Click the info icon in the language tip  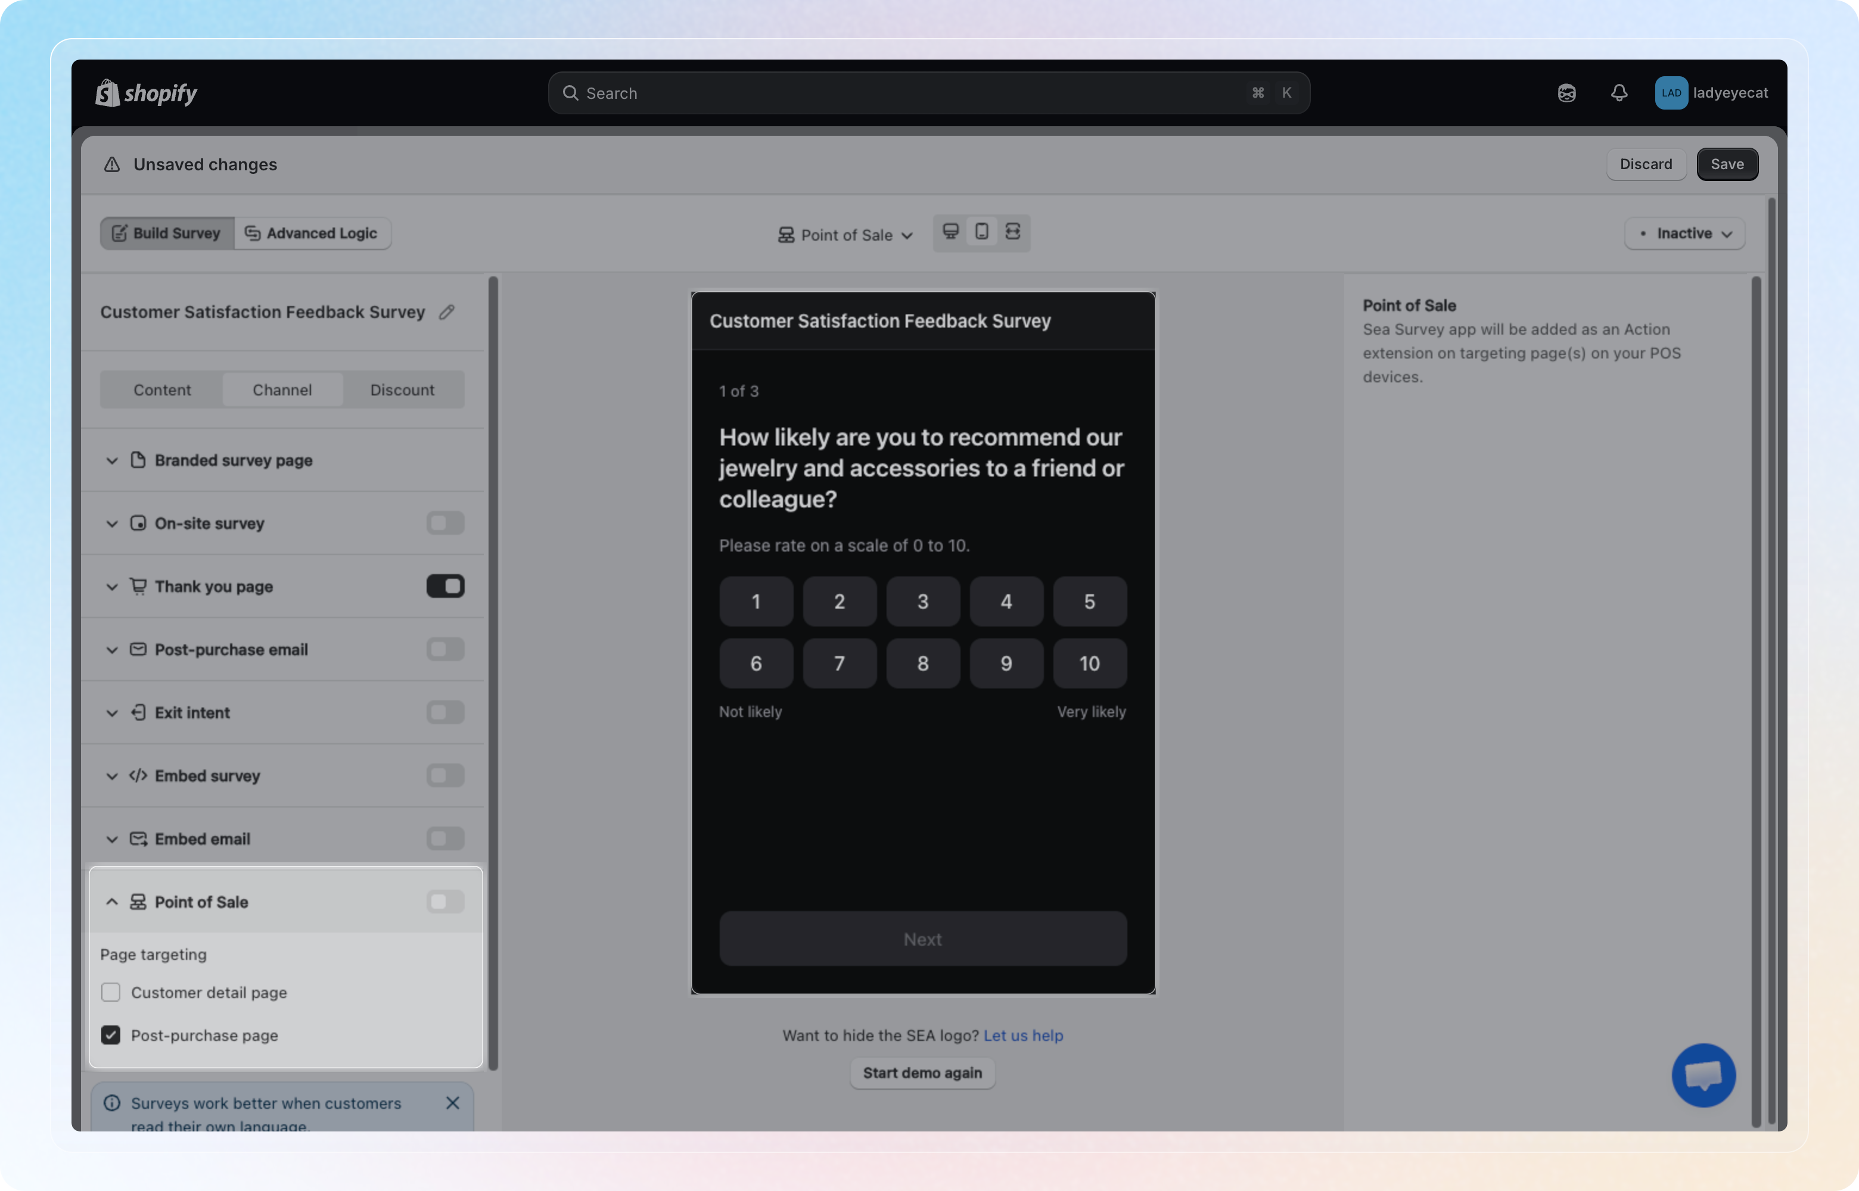point(112,1103)
